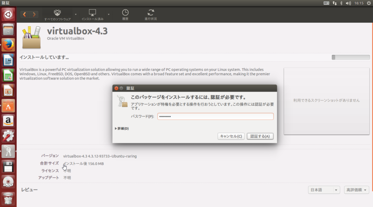Open Amazon launcher icon
The image size is (373, 207).
[8, 121]
